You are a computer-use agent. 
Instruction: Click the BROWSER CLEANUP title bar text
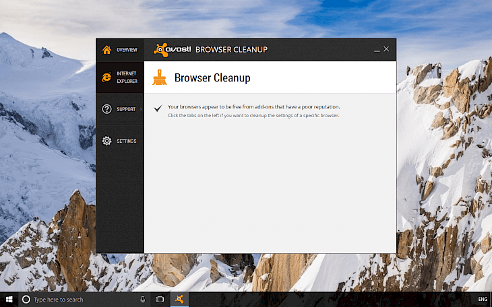[232, 50]
